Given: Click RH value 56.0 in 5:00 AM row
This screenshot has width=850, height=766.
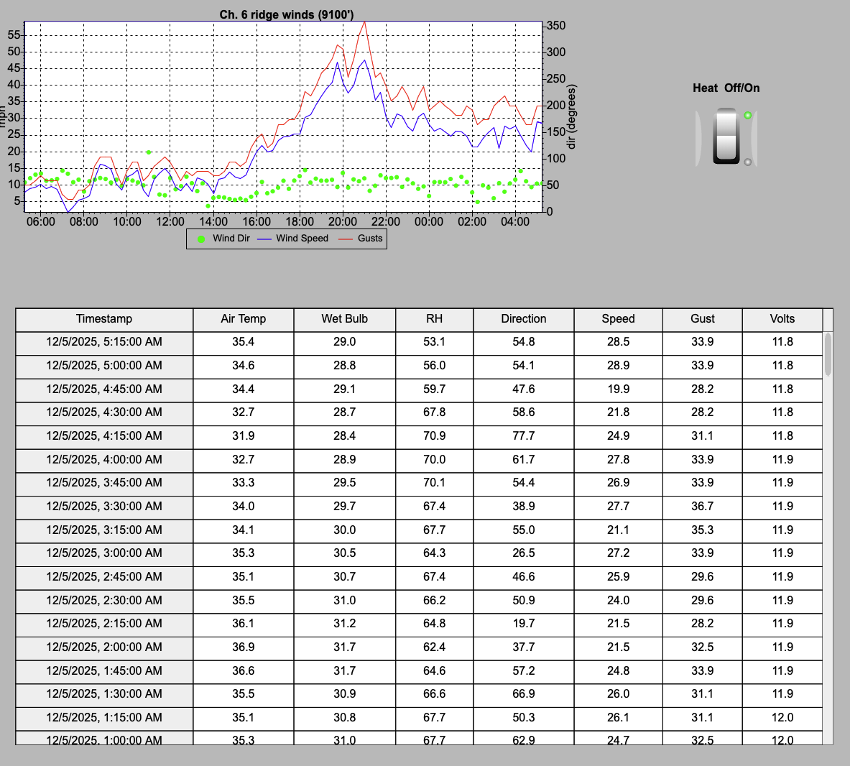Looking at the screenshot, I should click(x=434, y=366).
